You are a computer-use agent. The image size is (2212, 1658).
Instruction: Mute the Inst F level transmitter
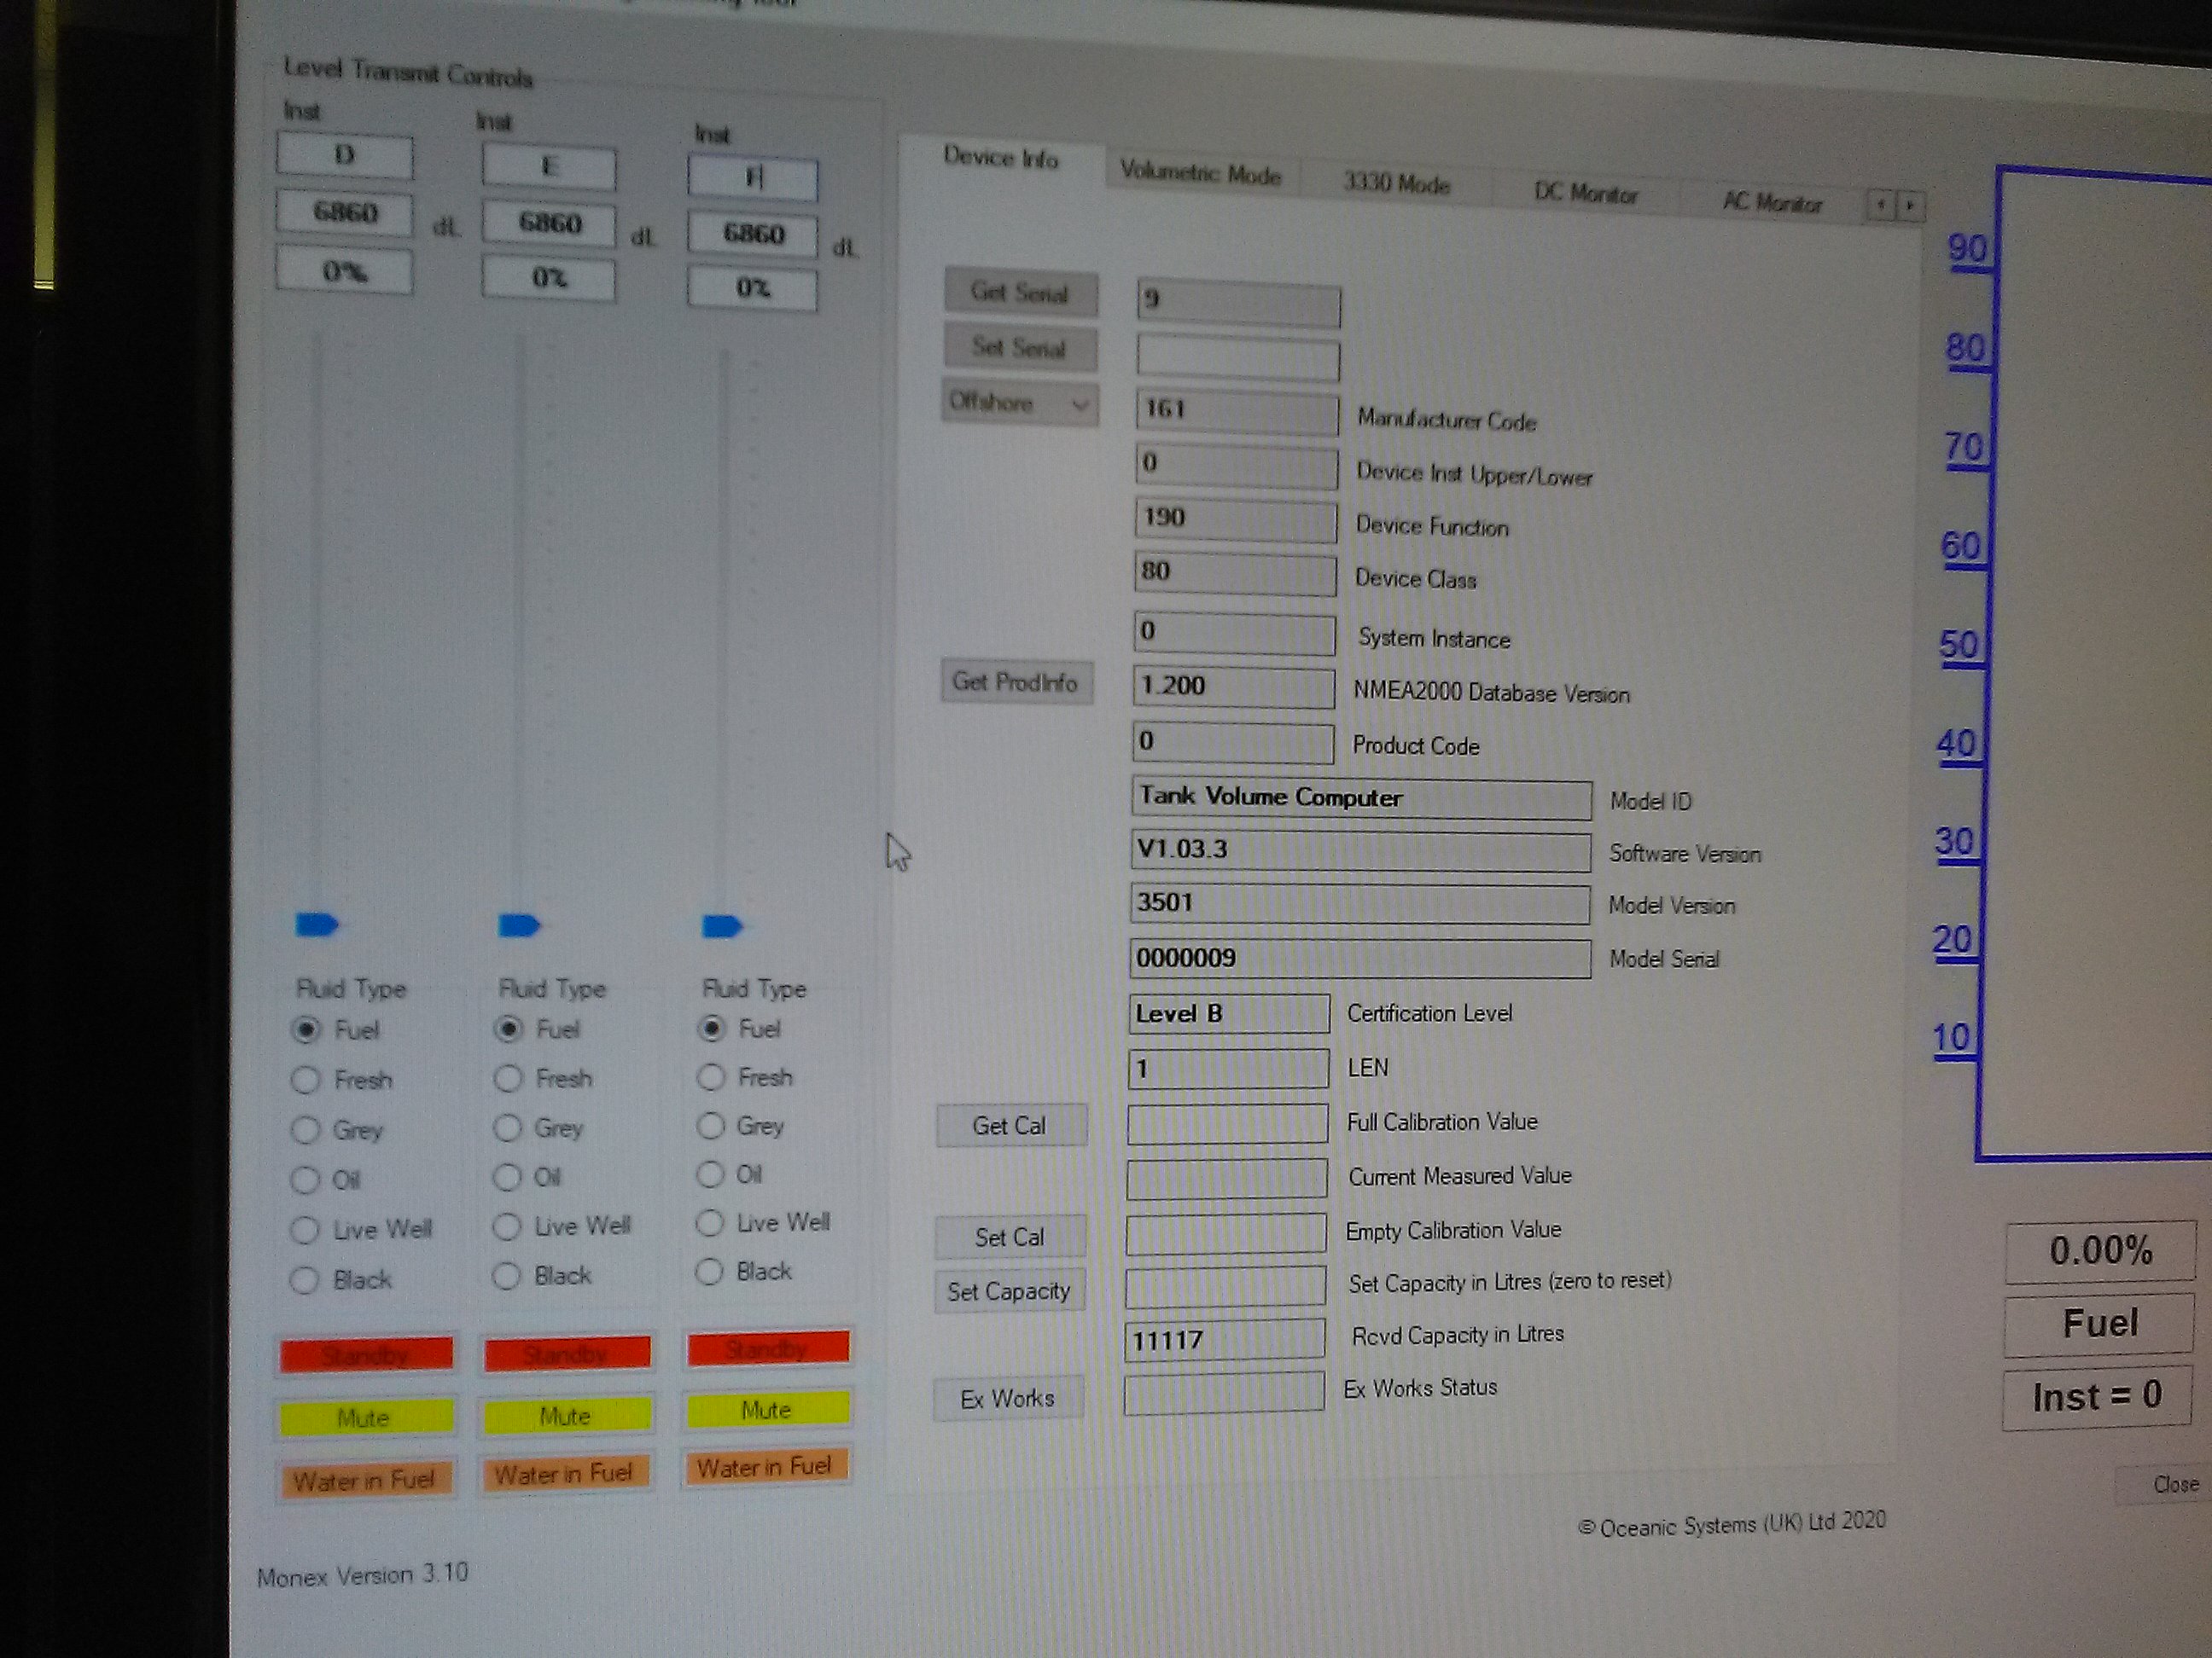767,1408
